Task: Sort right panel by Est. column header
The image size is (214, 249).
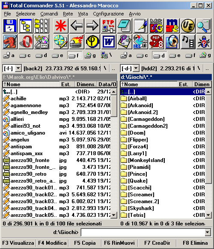Action: pyautogui.click(x=184, y=84)
